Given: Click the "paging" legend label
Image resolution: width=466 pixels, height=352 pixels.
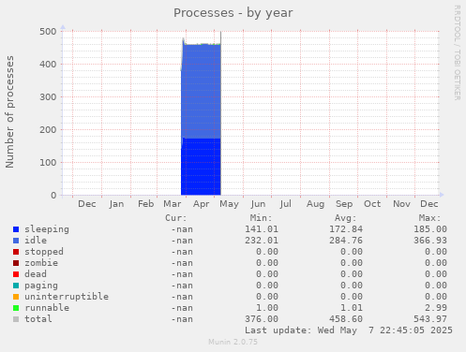Looking at the screenshot, I should pos(41,286).
